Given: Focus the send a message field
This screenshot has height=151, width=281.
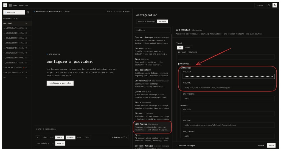Looking at the screenshot, I should pos(82,129).
